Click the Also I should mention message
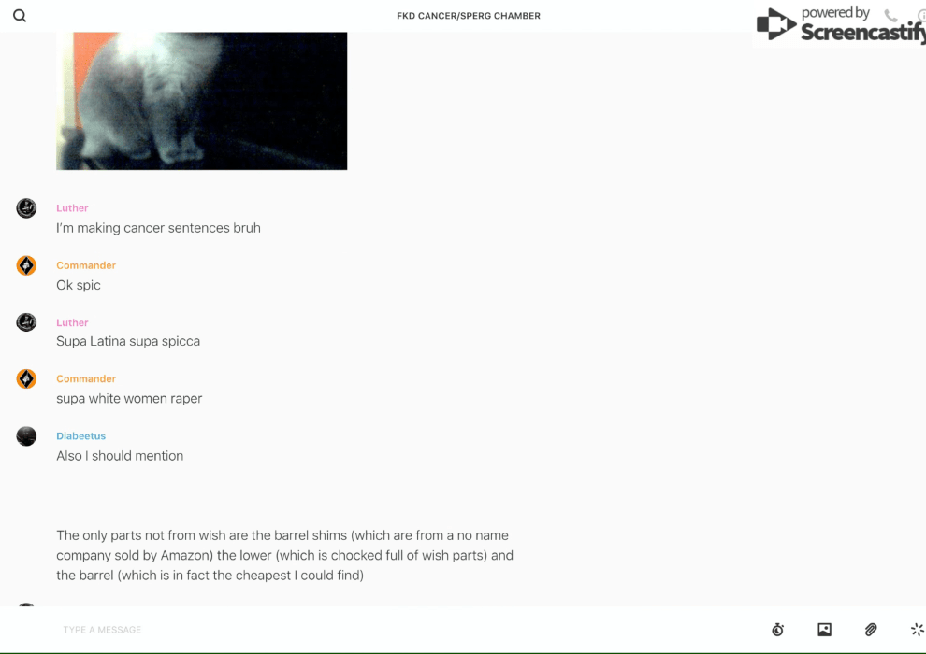The image size is (926, 654). click(x=120, y=456)
